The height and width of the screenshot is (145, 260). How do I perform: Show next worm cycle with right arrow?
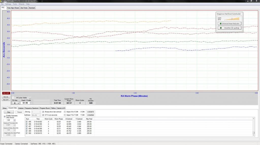[30, 98]
